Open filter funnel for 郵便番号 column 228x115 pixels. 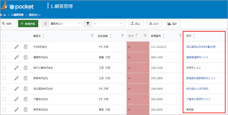tap(181, 36)
